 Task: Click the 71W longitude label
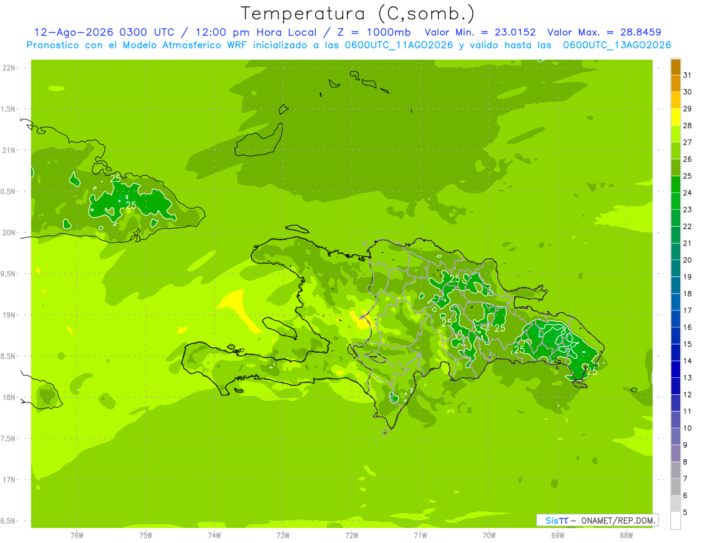pos(420,535)
